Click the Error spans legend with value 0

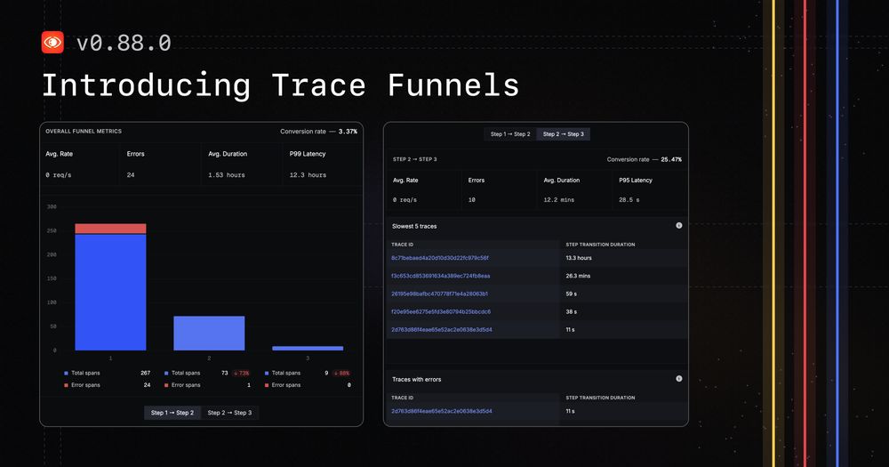point(308,385)
